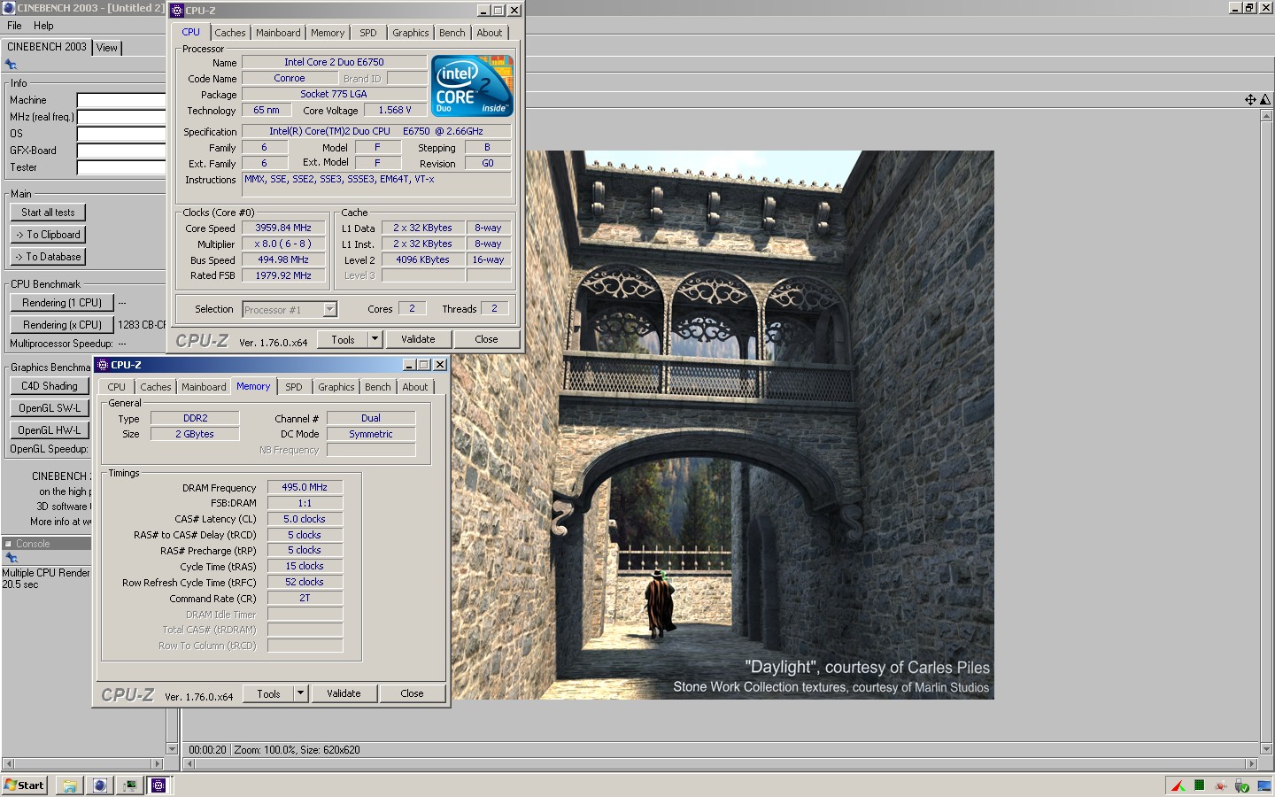The image size is (1275, 797).
Task: Open Tools dropdown arrow in CPU-Z Memory window
Action: (300, 693)
